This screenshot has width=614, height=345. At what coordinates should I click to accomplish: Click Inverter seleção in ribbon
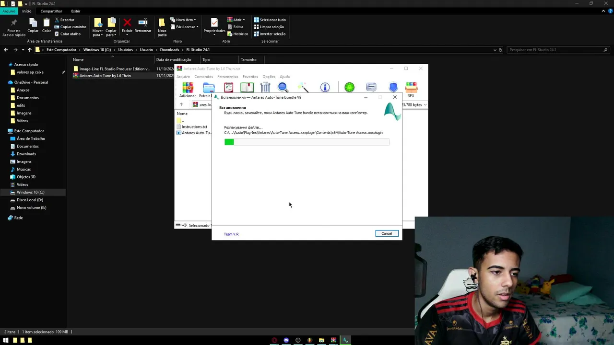point(270,34)
